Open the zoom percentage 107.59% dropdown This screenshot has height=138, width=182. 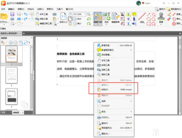click(x=85, y=14)
